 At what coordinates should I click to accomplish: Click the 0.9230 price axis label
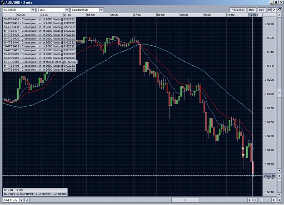click(x=269, y=164)
